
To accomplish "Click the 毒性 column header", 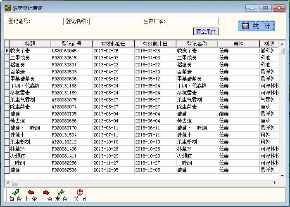I will coord(238,44).
